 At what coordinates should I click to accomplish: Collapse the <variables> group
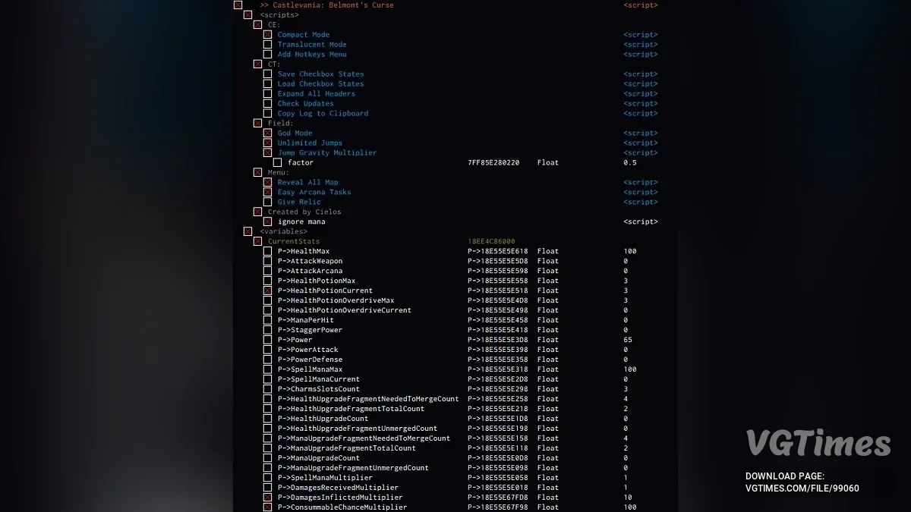[x=247, y=232]
